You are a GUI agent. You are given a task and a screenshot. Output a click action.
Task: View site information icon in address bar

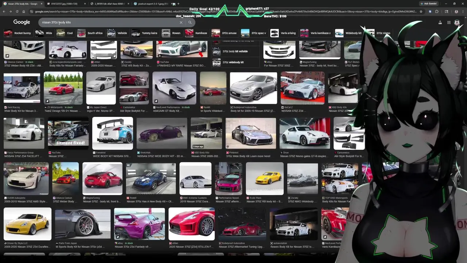[31, 11]
